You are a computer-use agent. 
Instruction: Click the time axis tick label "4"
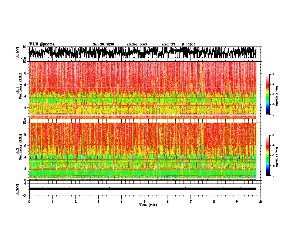point(122,202)
